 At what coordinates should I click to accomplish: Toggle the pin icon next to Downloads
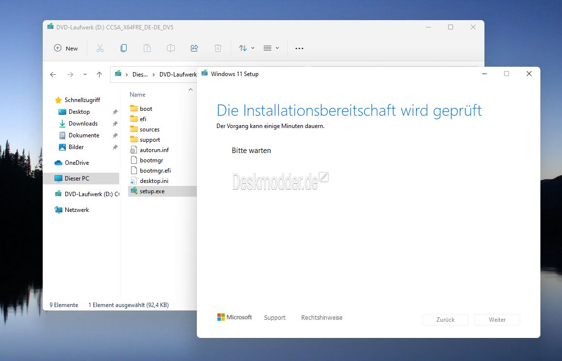click(115, 124)
